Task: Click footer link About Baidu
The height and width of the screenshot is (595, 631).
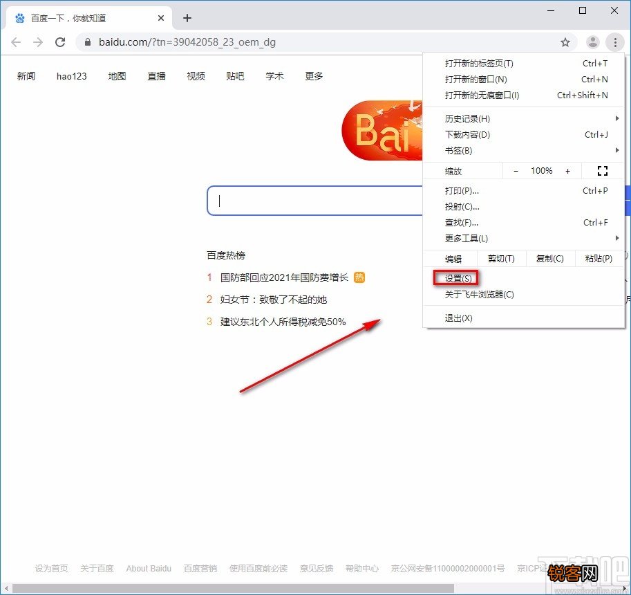Action: pyautogui.click(x=149, y=569)
